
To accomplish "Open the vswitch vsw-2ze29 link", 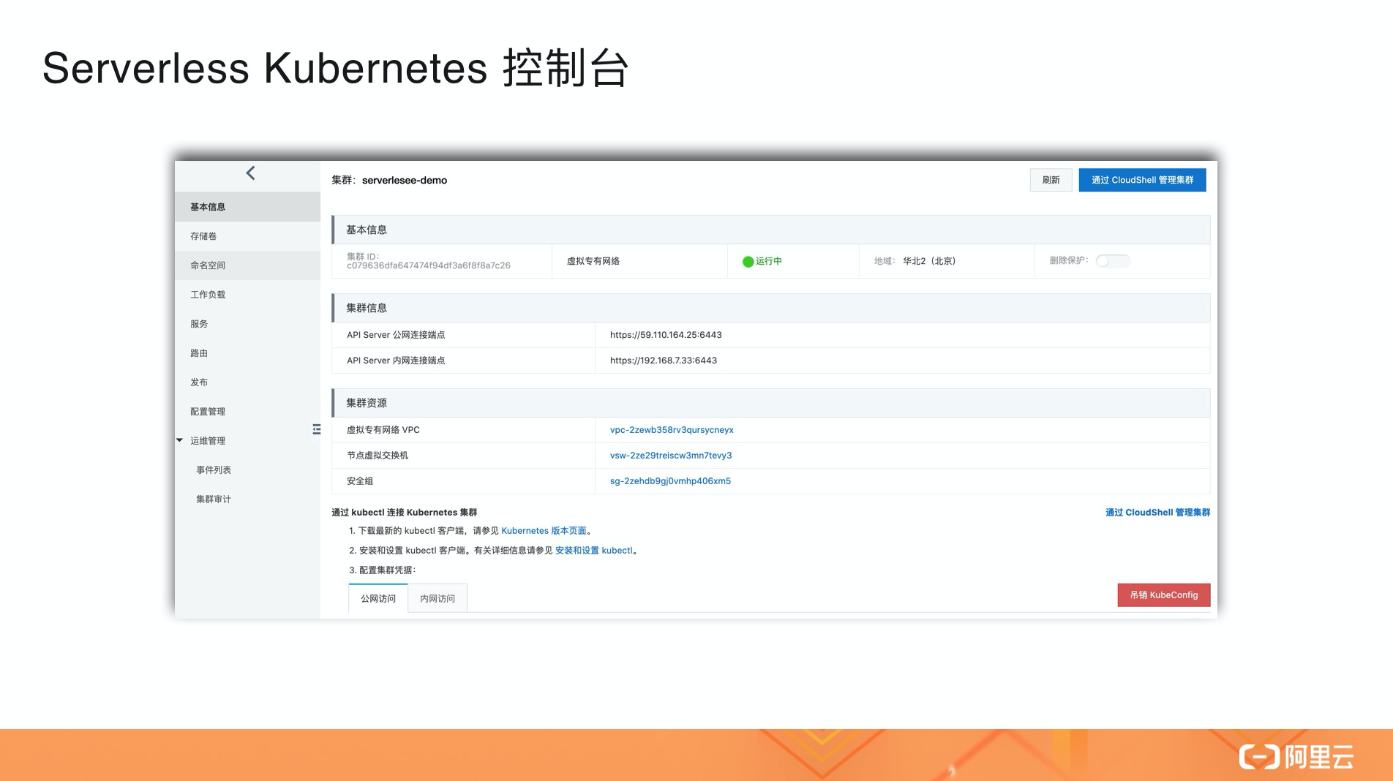I will 671,456.
